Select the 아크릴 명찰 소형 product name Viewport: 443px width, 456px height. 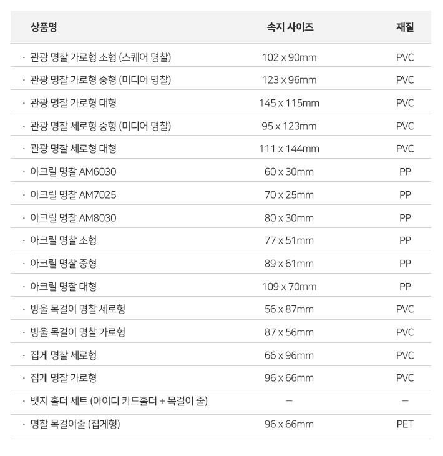pos(63,240)
